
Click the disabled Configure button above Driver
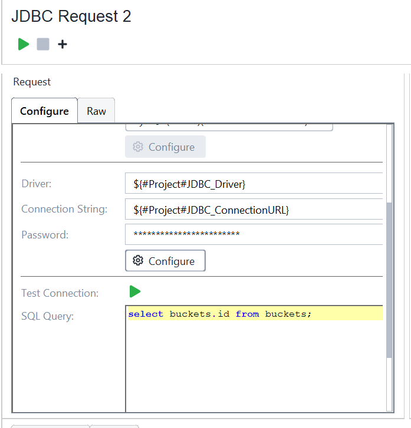coord(165,147)
